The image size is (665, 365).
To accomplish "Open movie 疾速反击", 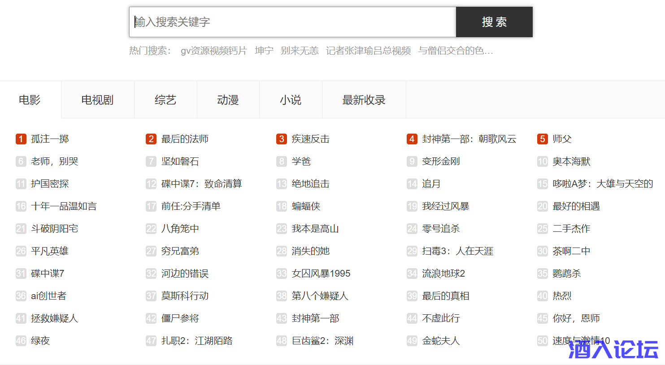I will point(311,139).
